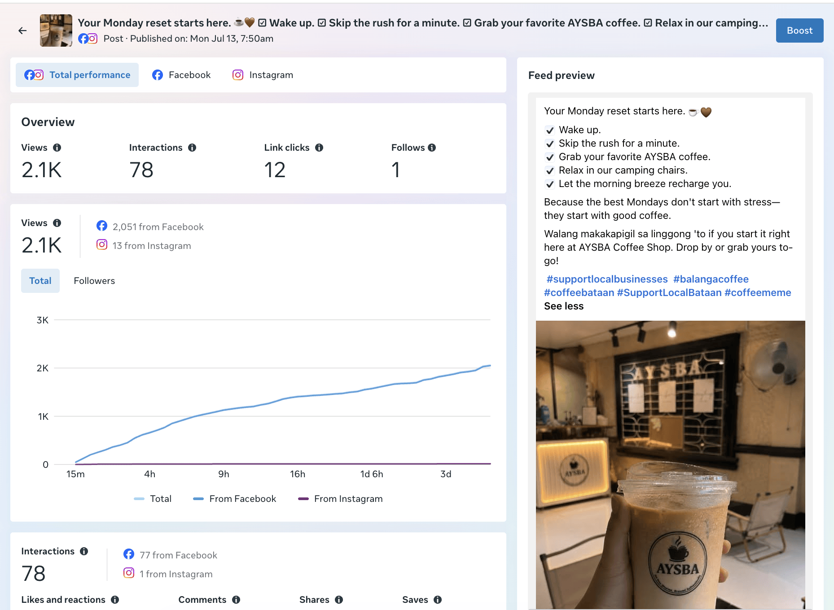Show info for Follows metric
Viewport: 834px width, 610px height.
(x=432, y=148)
